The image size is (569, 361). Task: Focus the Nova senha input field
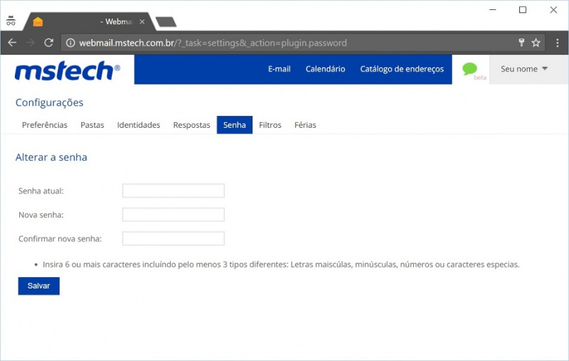(174, 215)
